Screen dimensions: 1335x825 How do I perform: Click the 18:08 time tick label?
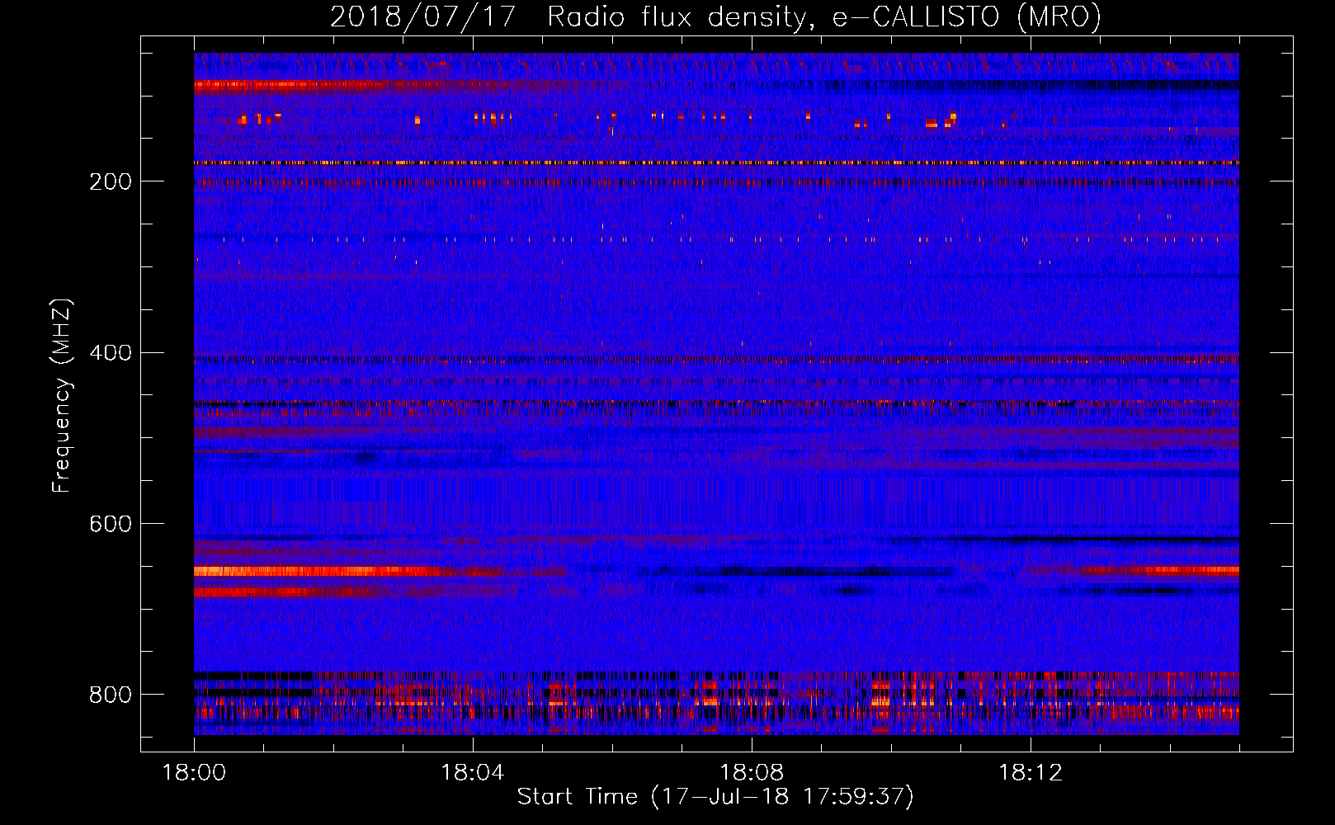click(752, 773)
